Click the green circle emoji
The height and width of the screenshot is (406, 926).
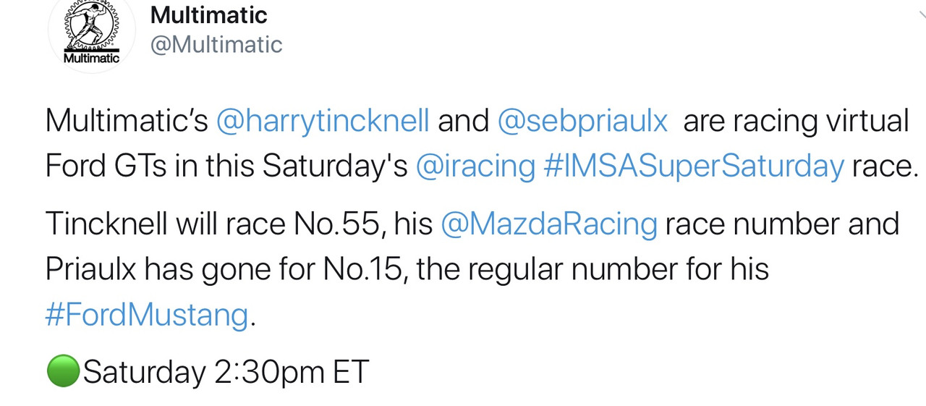pos(63,372)
